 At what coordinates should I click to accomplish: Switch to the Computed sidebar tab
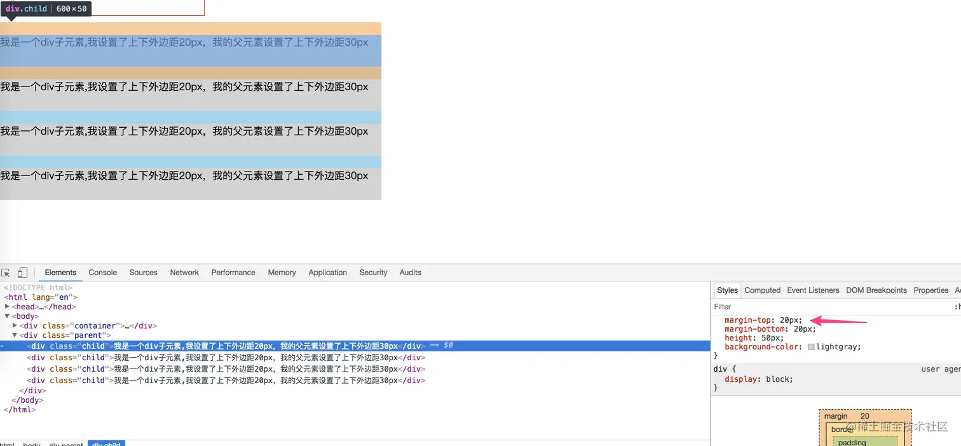click(762, 290)
